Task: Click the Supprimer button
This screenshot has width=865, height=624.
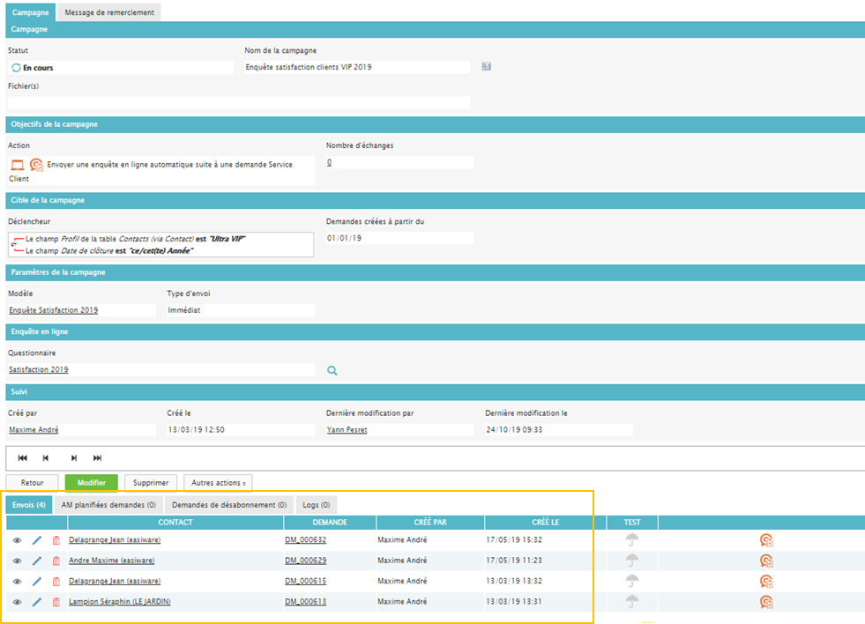Action: [150, 483]
